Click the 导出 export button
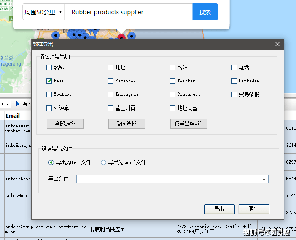The height and width of the screenshot is (240, 296). 219,209
